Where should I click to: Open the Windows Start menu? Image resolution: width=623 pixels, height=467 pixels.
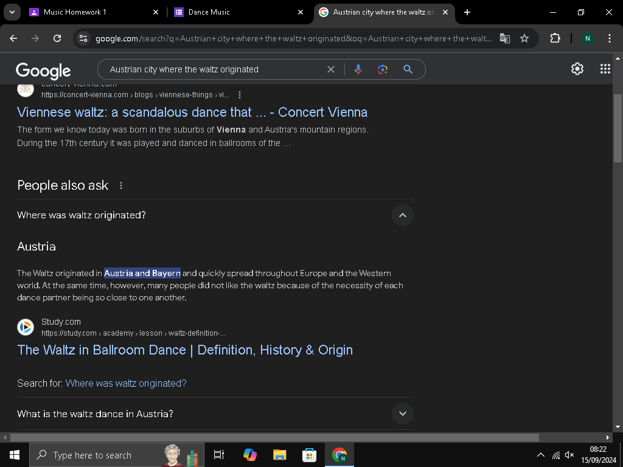pyautogui.click(x=15, y=455)
